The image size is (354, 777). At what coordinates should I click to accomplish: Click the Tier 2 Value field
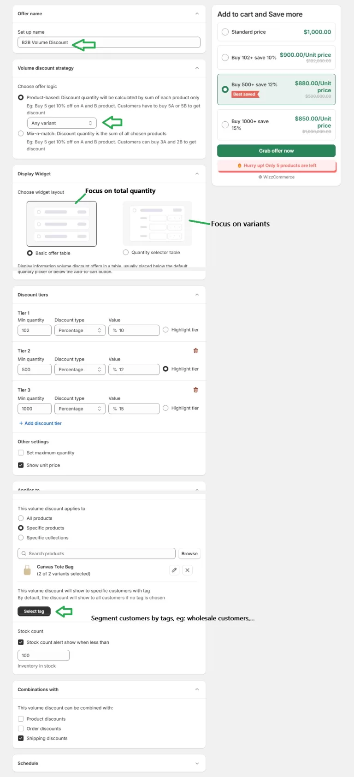click(x=134, y=370)
